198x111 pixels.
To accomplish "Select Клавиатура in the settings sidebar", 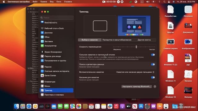I will point(57,82).
